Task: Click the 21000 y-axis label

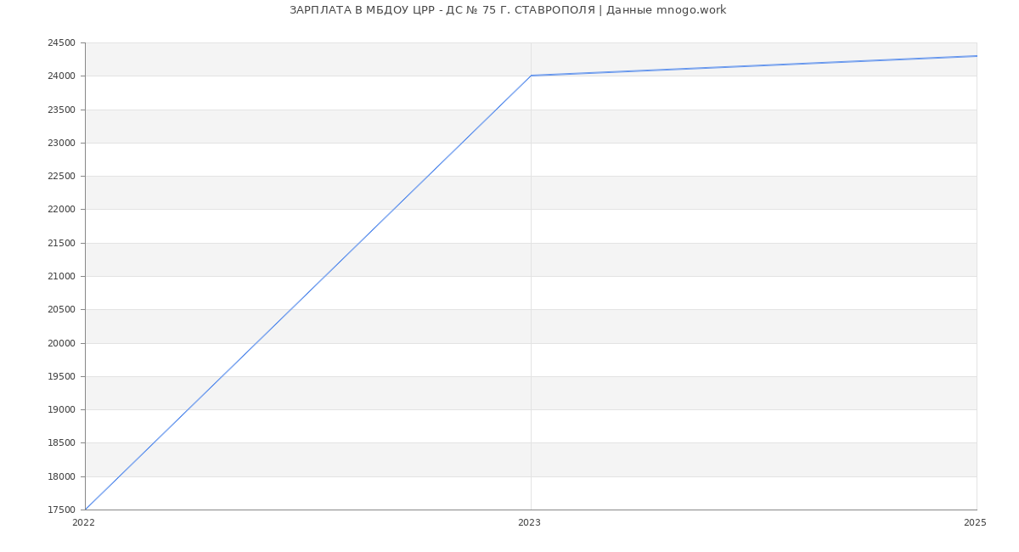Action: [x=62, y=277]
